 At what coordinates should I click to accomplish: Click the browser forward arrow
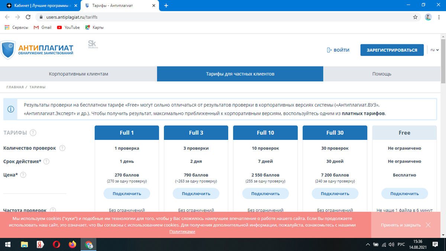17,17
